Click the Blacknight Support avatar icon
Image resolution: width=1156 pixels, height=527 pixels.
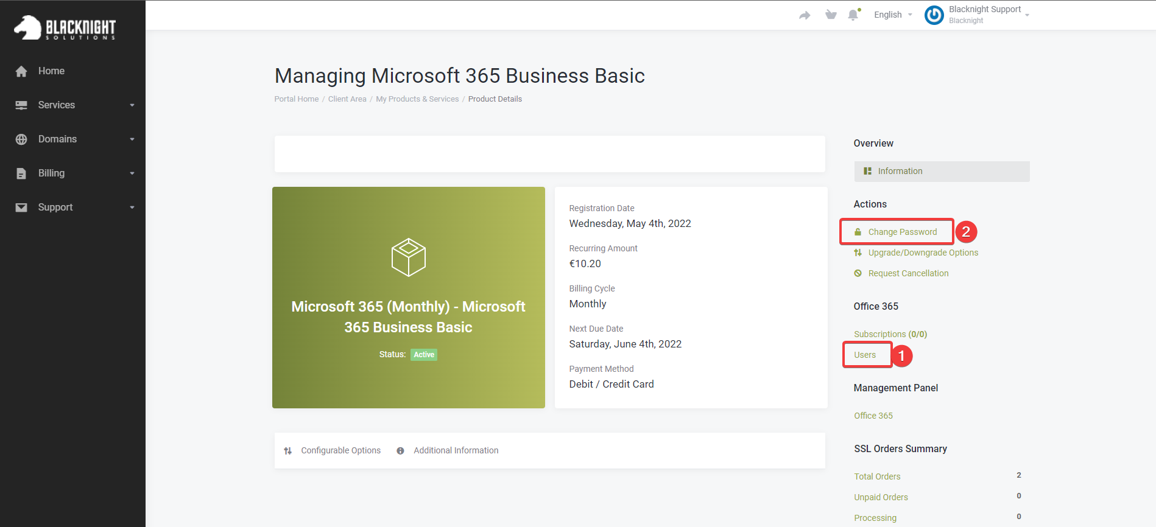[934, 15]
